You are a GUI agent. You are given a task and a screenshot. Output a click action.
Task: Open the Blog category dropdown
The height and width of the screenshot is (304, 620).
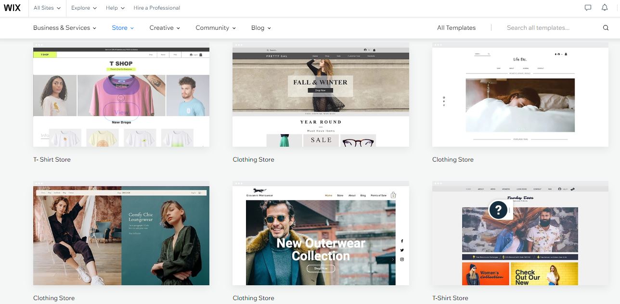click(x=261, y=28)
